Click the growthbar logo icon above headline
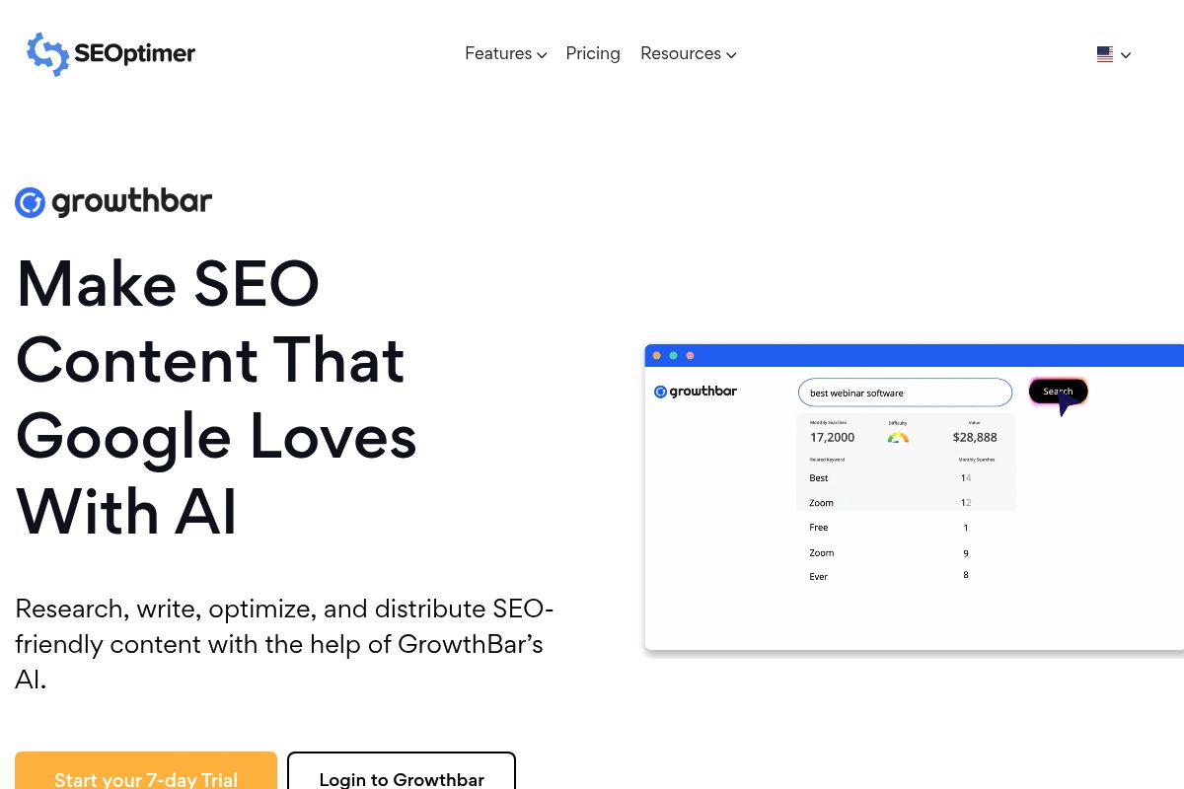Viewport: 1184px width, 789px height. click(31, 203)
